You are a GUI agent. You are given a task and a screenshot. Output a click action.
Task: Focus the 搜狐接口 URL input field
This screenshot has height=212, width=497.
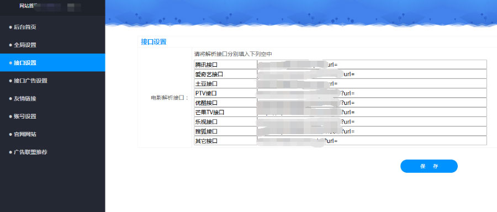372,131
